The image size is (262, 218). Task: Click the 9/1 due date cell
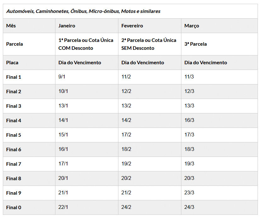coord(62,77)
